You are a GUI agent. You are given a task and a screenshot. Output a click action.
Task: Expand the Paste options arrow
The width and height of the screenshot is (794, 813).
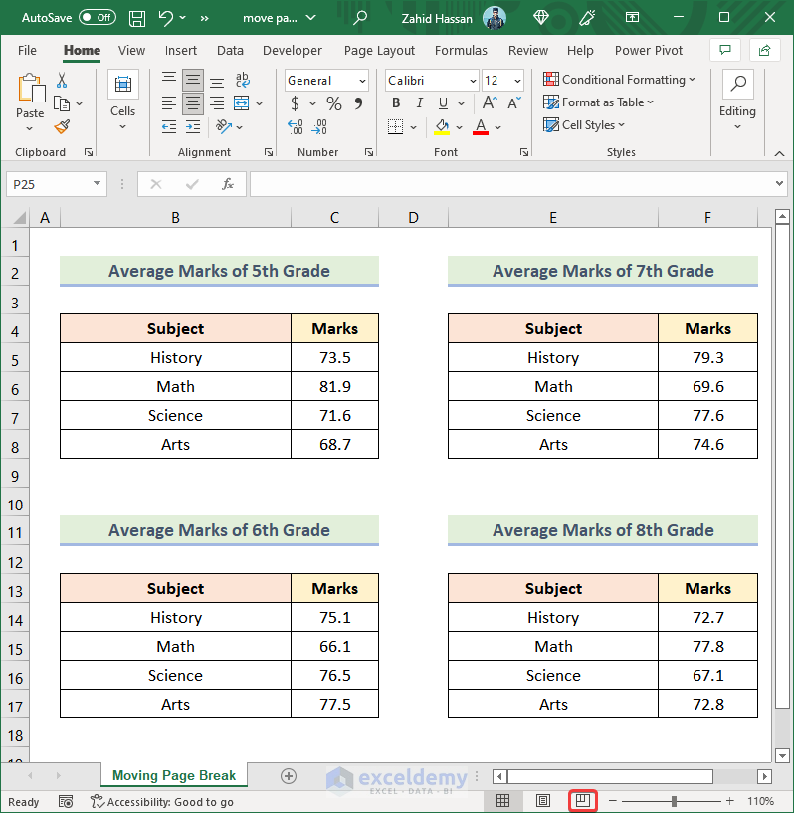(x=30, y=128)
